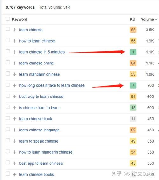Screen dimensions: 159x180
Task: Sort by the Volume column dropdown arrow
Action: 156,19
